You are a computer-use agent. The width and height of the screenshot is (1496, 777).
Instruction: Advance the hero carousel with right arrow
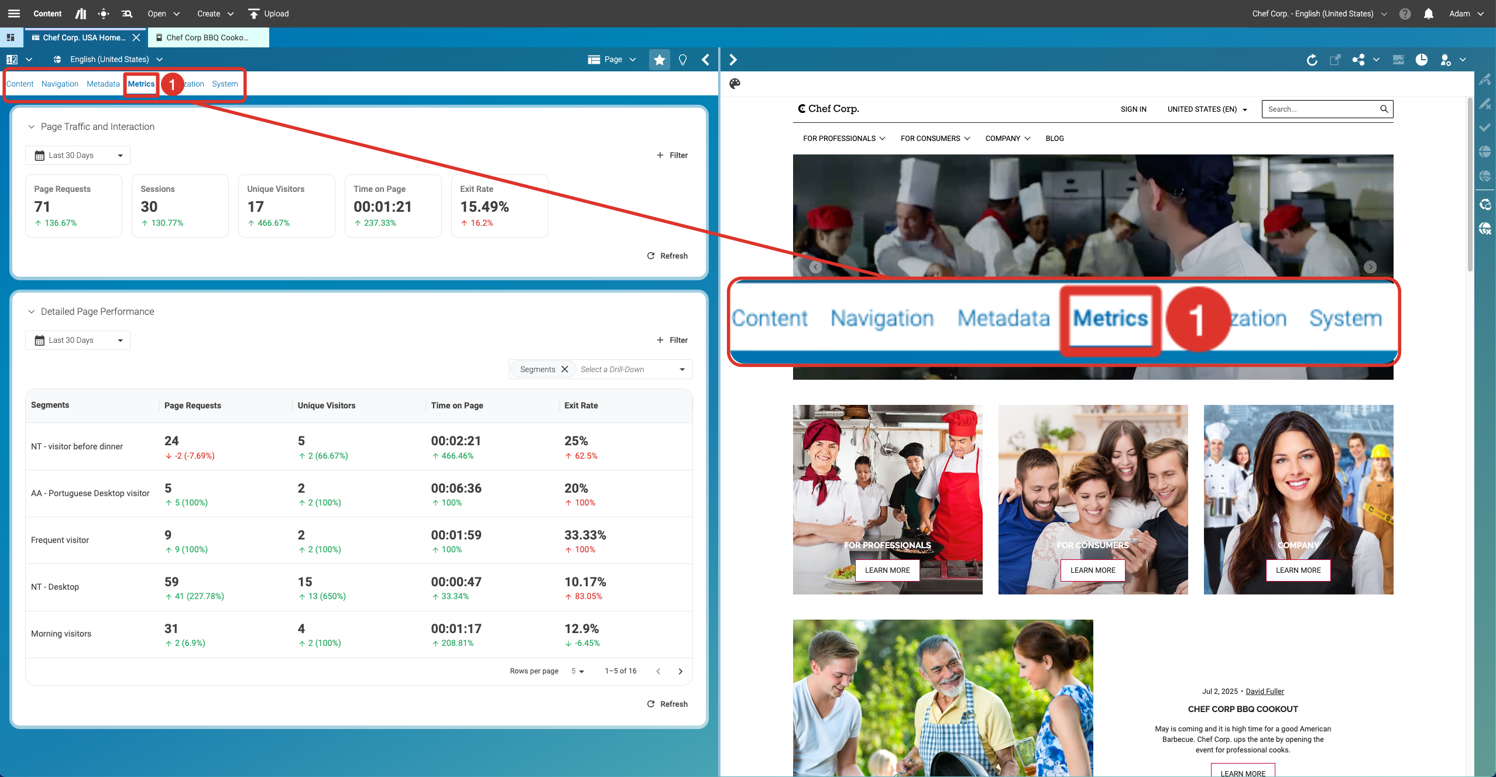[1370, 267]
